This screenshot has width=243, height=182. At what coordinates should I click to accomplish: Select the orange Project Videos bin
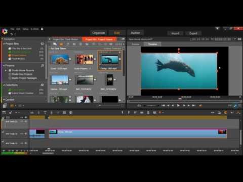coord(19,55)
